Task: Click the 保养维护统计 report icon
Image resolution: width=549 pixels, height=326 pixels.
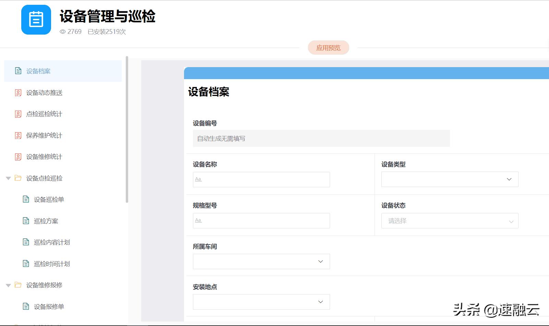Action: (18, 135)
